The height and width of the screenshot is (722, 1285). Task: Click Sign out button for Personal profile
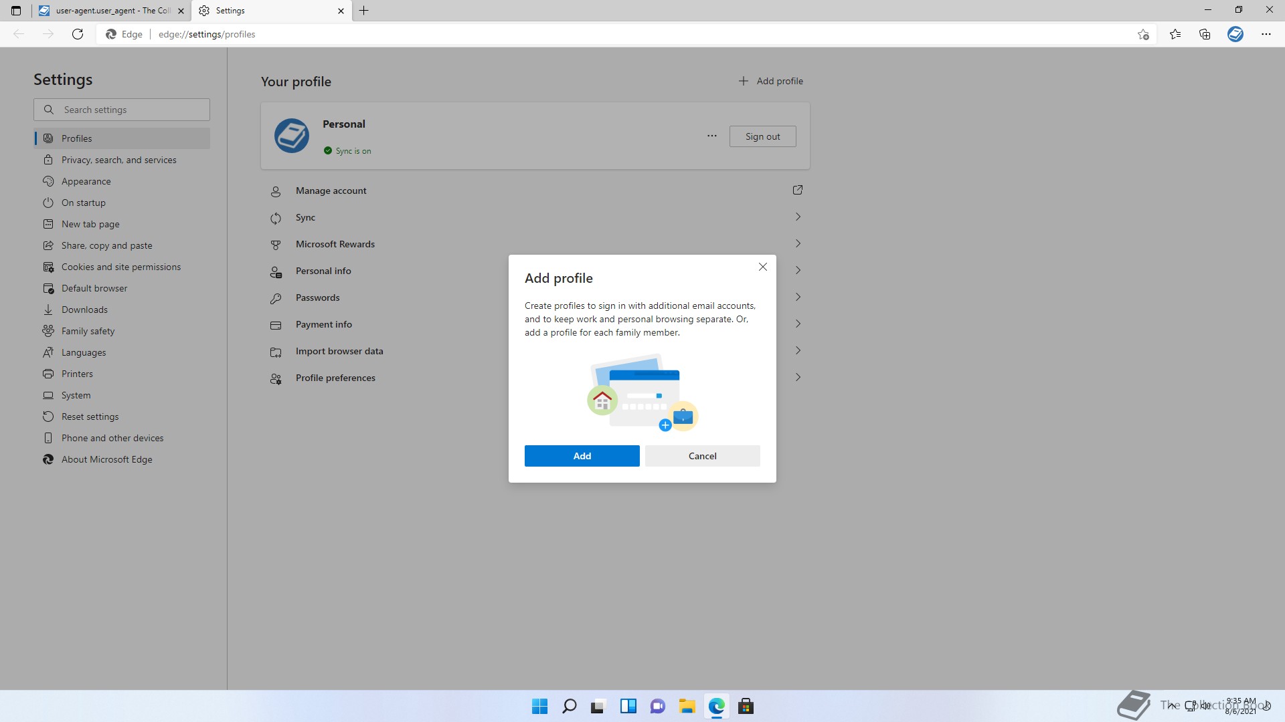(762, 136)
